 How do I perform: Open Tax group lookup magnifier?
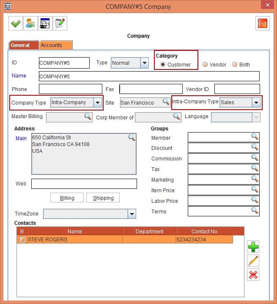coord(255,168)
